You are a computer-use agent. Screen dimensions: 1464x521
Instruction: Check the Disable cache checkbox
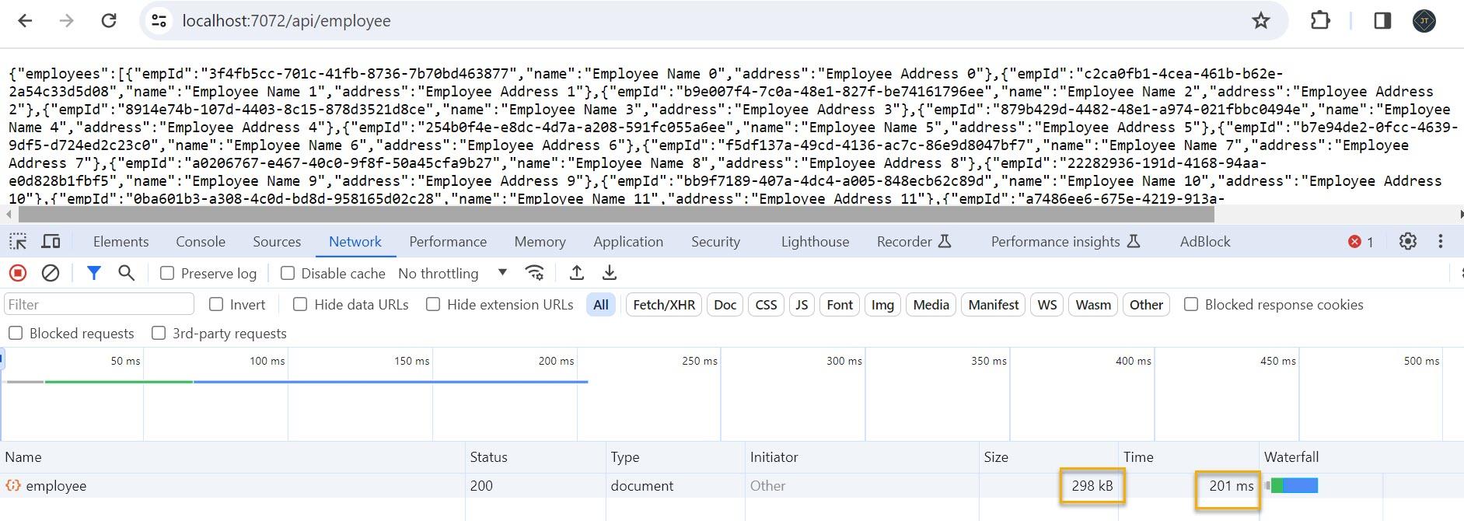click(x=288, y=273)
